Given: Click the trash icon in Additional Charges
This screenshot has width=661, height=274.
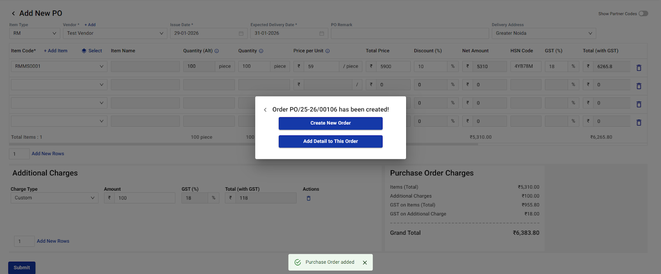Looking at the screenshot, I should click(x=309, y=198).
